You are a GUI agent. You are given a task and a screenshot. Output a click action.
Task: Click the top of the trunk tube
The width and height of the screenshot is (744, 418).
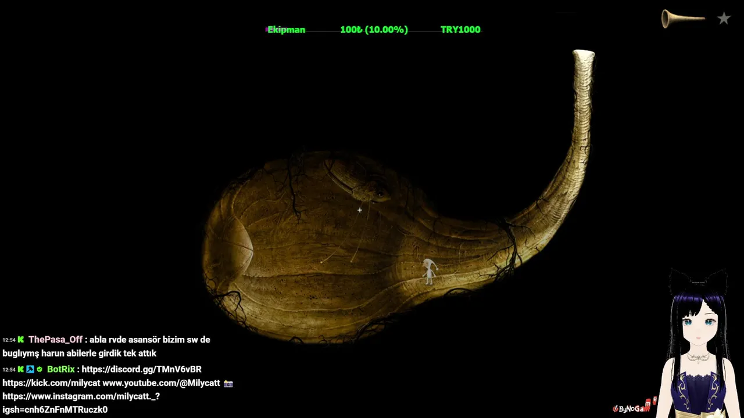coord(584,56)
